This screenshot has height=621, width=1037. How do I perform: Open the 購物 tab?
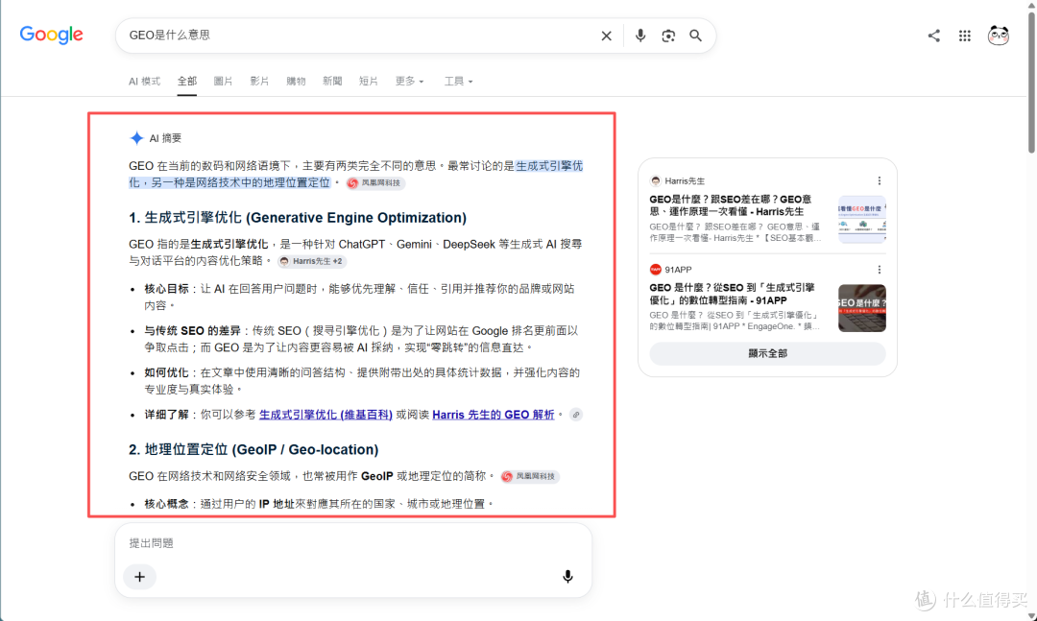pos(296,82)
